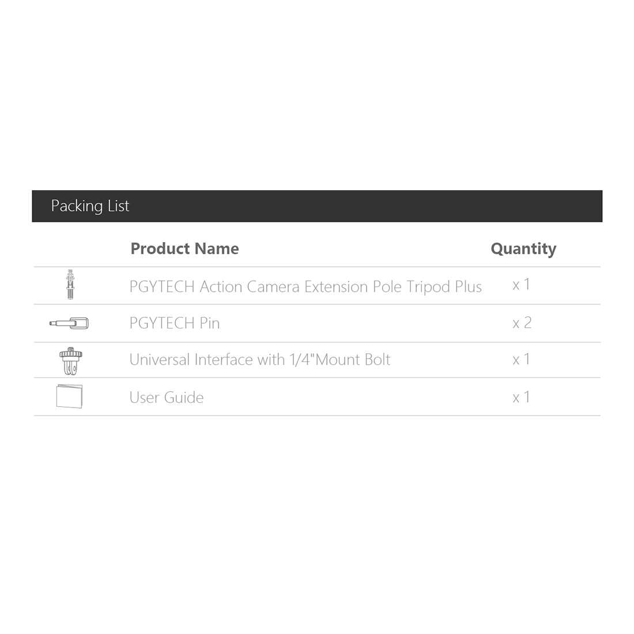Screen dimensions: 634x634
Task: Click the word Mount Bolt text
Action: click(x=353, y=360)
